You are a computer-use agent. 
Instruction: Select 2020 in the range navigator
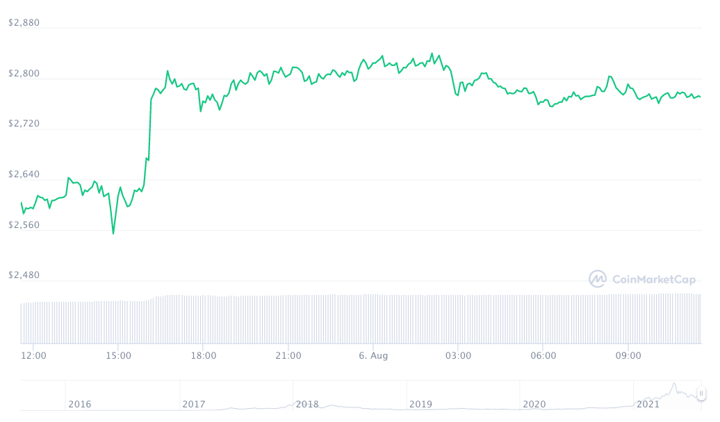point(534,404)
